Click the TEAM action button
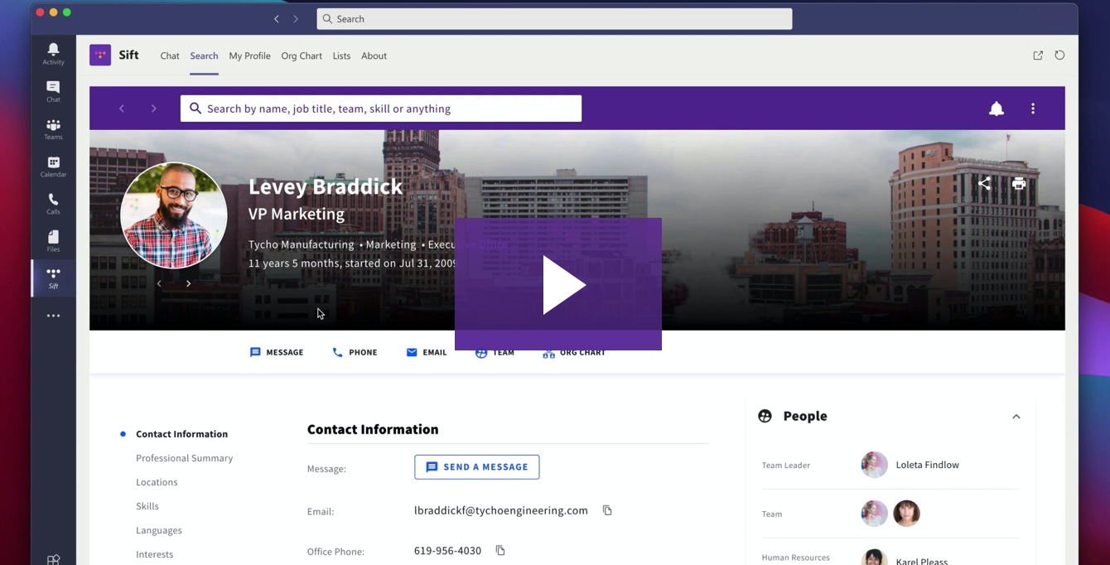Screen dimensions: 1110x565 click(x=495, y=352)
